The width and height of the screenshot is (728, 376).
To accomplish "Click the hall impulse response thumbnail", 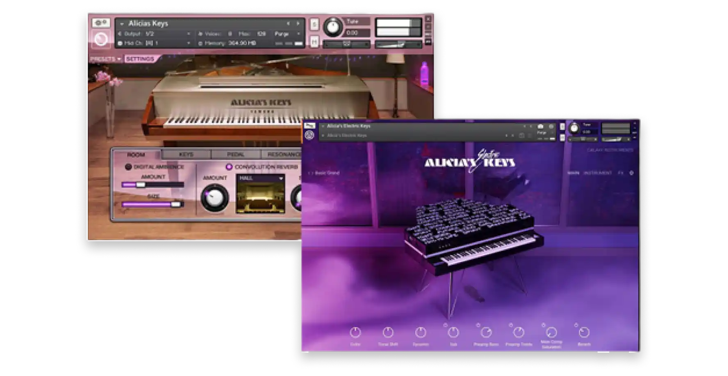I will pos(260,198).
